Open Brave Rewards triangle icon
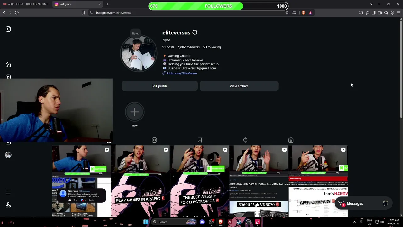The height and width of the screenshot is (227, 403). click(310, 13)
